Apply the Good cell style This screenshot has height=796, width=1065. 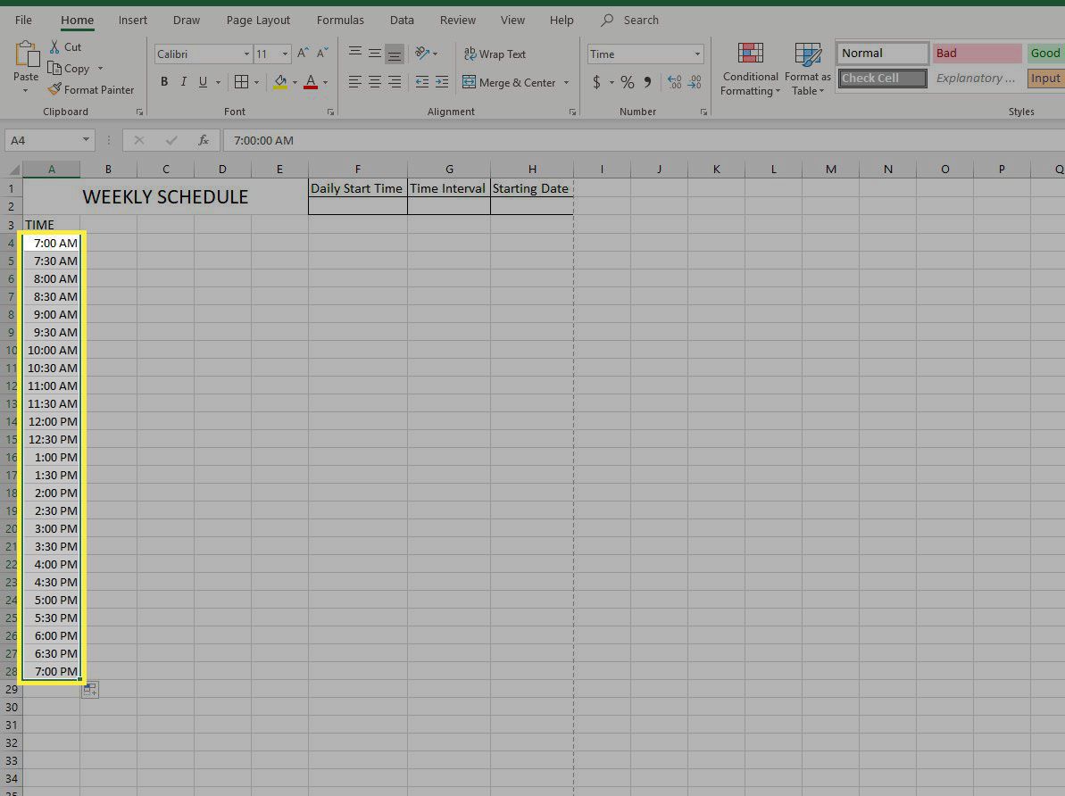click(1044, 53)
